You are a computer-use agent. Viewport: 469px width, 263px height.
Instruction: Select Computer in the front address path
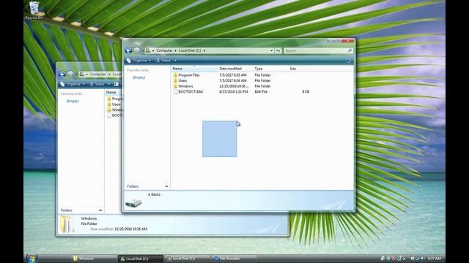164,50
